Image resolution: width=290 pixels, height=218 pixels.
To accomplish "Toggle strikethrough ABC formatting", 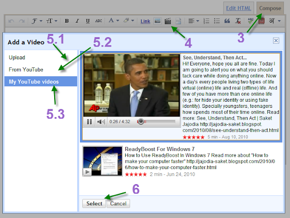I will pos(98,21).
